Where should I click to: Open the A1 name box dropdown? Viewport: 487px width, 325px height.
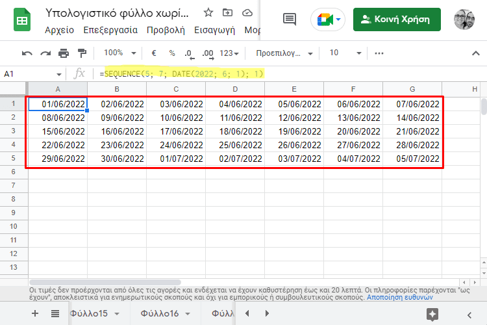[58, 74]
